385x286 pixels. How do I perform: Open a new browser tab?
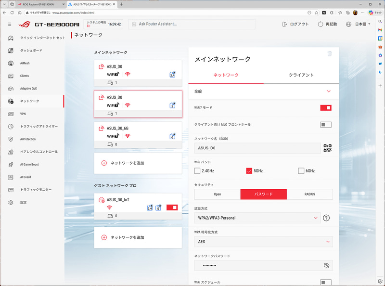[122, 4]
